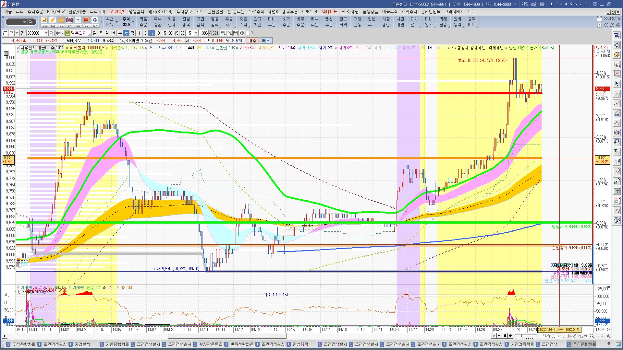
Task: Click the camera screenshot icon S4
Action: (69, 20)
